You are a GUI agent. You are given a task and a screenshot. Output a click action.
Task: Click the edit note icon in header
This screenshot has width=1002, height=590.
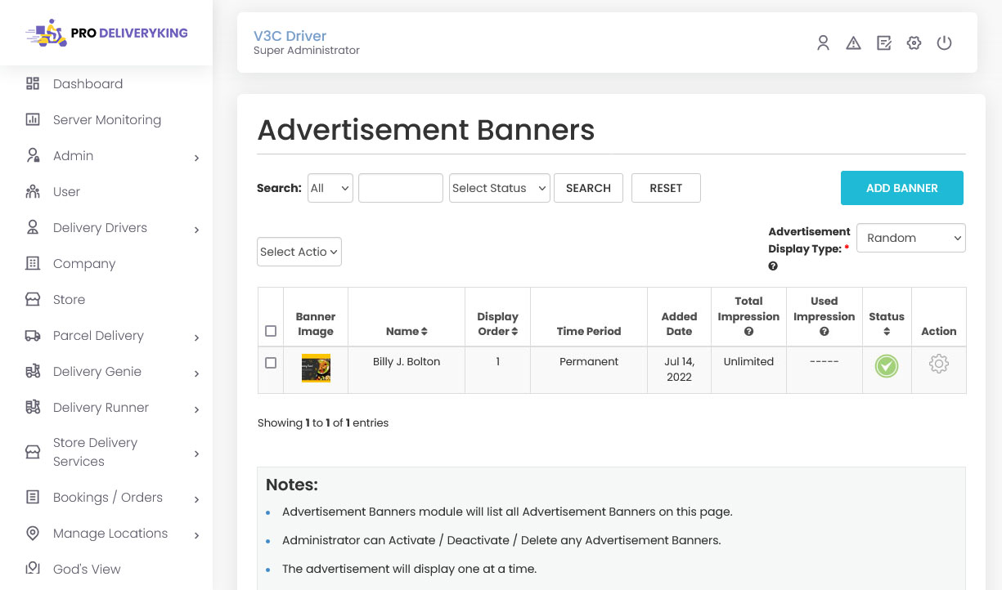coord(884,43)
